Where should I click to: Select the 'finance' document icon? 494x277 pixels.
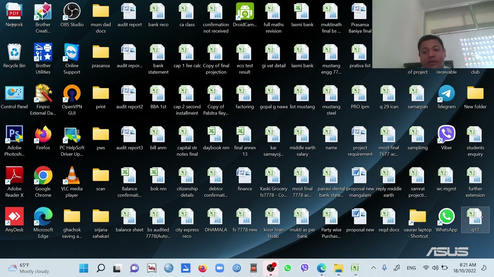[x=245, y=180]
